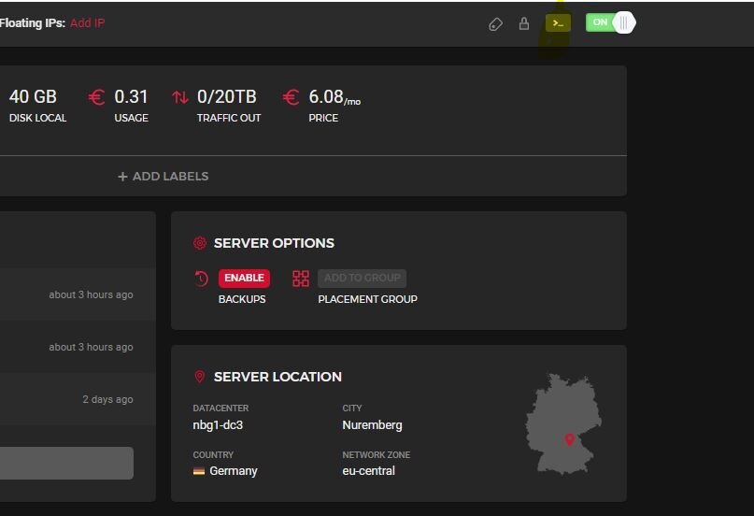Image resolution: width=754 pixels, height=516 pixels.
Task: Click the German flag icon
Action: coord(199,471)
